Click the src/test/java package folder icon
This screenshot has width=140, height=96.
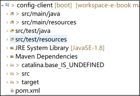point(12,31)
